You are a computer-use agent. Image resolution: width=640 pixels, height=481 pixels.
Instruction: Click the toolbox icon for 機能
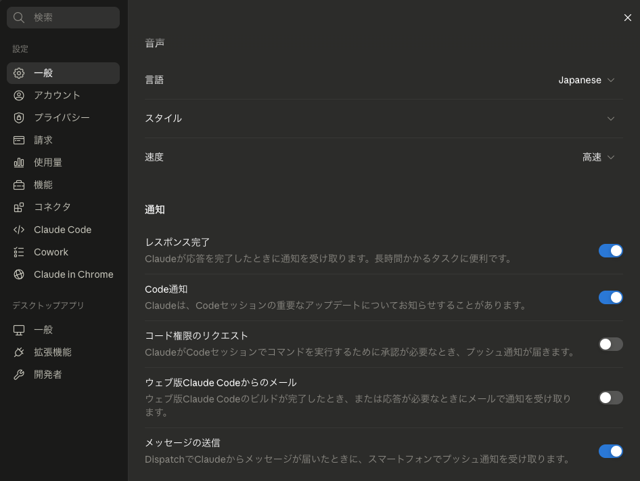pos(19,185)
